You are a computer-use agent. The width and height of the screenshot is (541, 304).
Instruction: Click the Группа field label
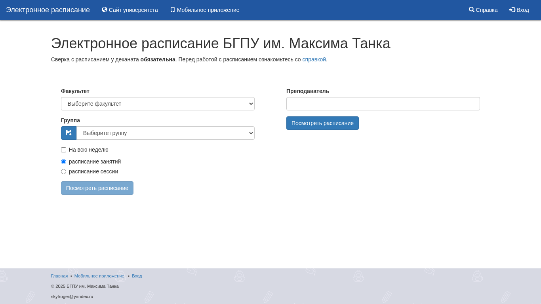70,120
